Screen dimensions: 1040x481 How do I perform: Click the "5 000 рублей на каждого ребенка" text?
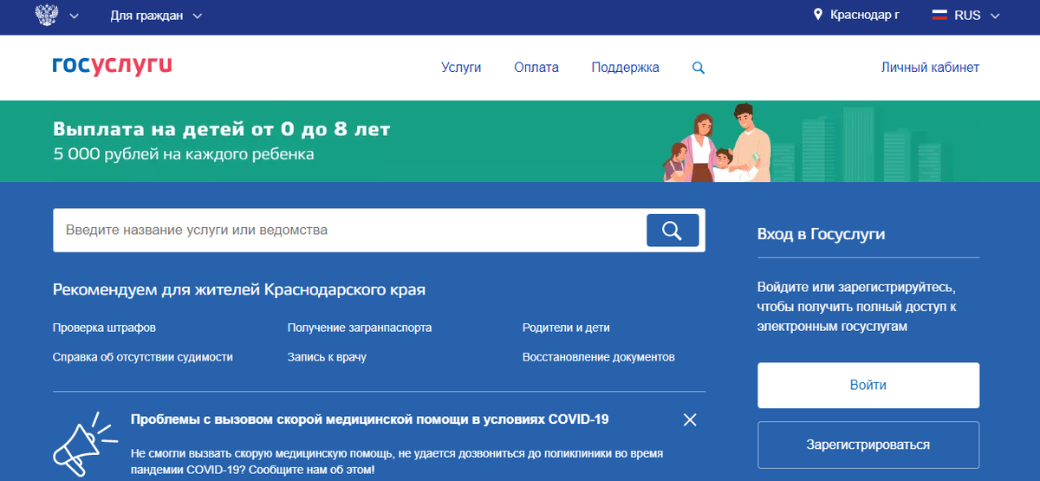(x=184, y=155)
